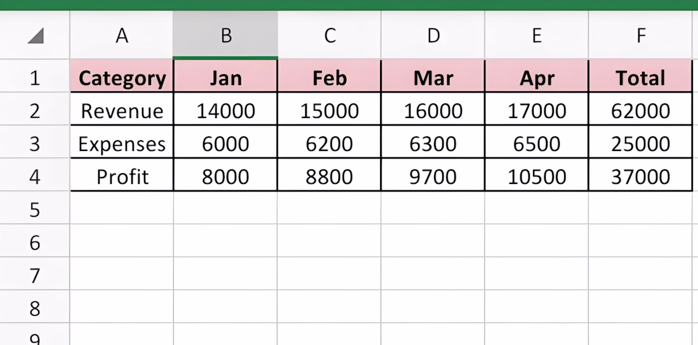Click the Select All corner triangle
Image resolution: width=698 pixels, height=345 pixels.
(x=36, y=37)
